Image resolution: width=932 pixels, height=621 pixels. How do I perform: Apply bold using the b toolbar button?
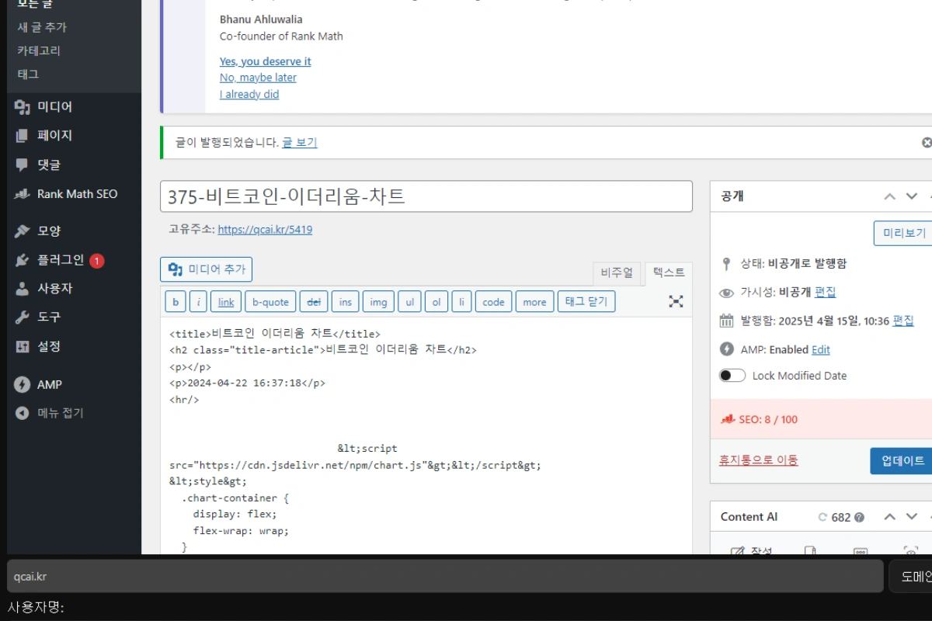pos(175,301)
